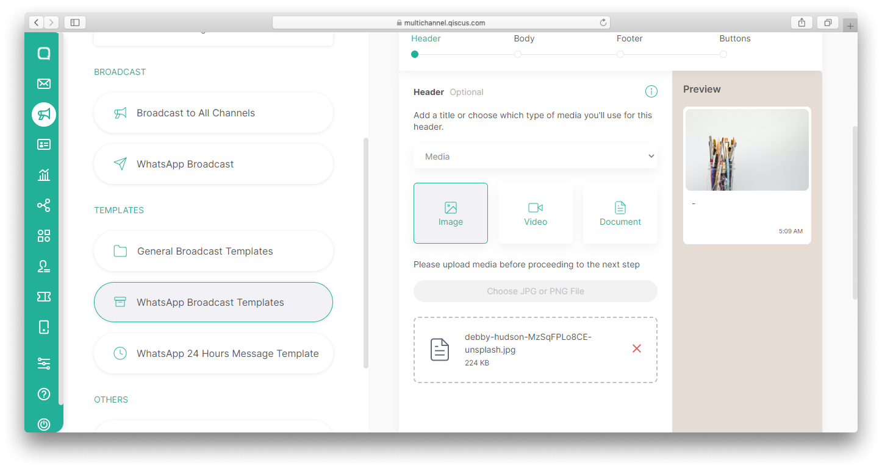Click the debby-hudson file name text
Image resolution: width=882 pixels, height=469 pixels.
[x=528, y=344]
